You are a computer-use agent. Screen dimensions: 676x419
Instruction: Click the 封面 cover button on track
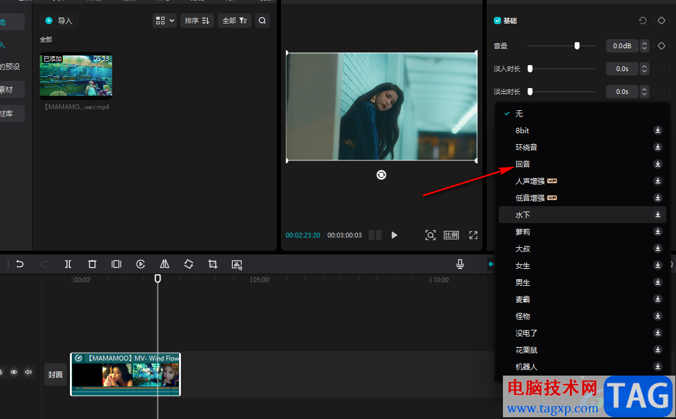coord(55,374)
